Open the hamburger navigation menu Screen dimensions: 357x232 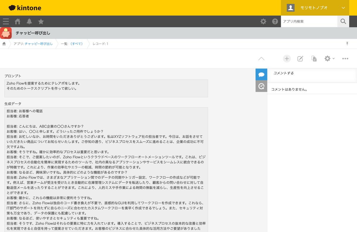(6, 21)
